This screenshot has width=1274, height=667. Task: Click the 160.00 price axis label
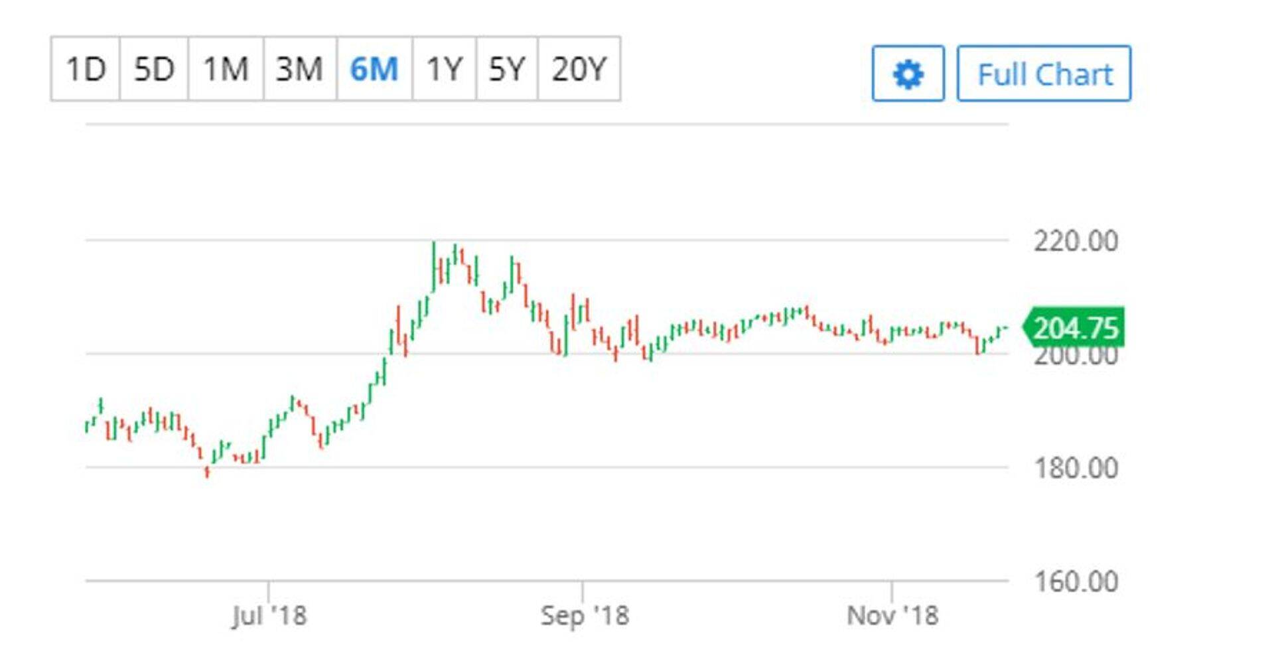1075,582
